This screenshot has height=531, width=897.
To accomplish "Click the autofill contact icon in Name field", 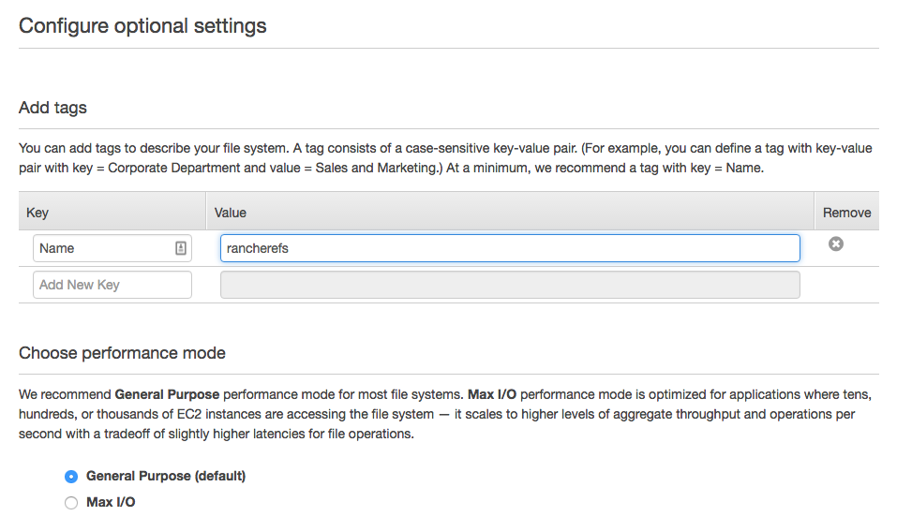I will [180, 248].
